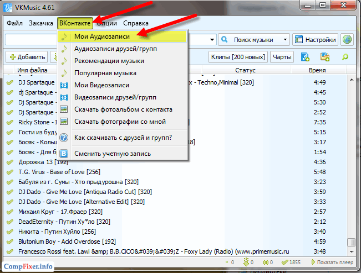
Task: Click time 5:48 of T.G. Virus
Action: tap(319, 172)
